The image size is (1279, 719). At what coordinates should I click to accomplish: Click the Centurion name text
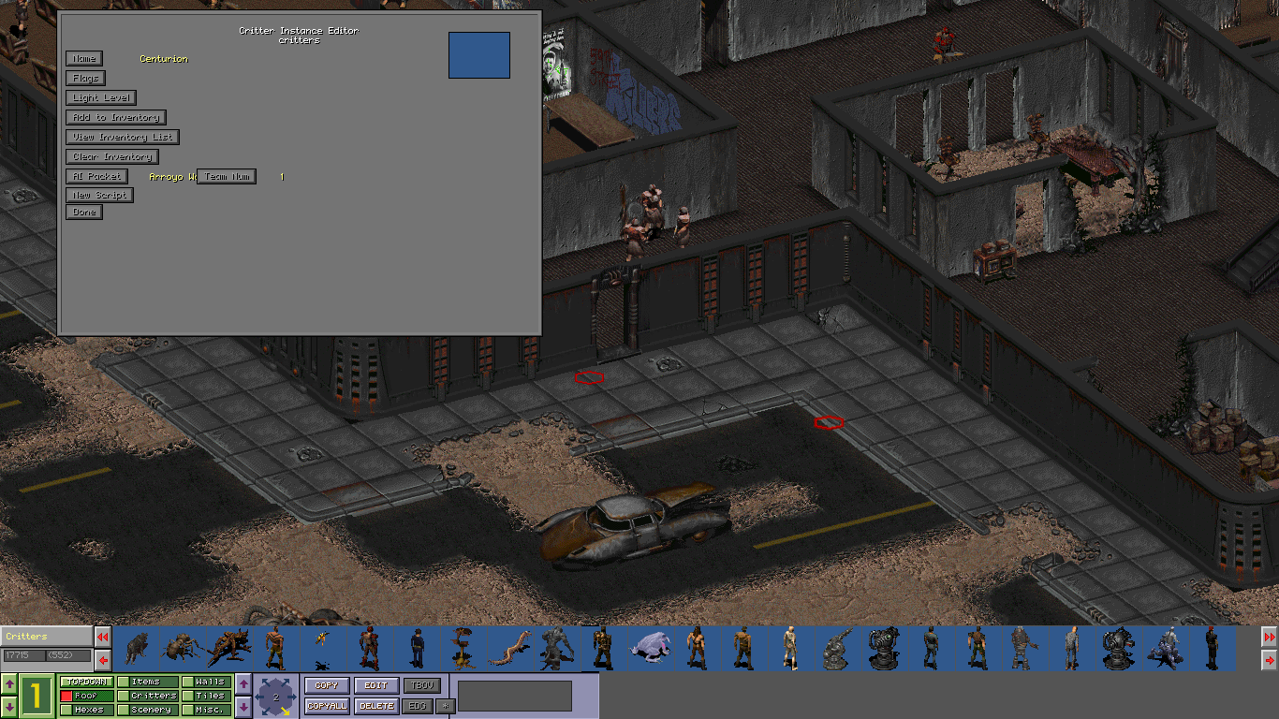click(x=164, y=59)
